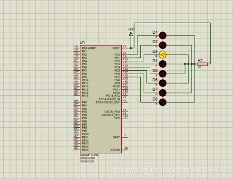The width and height of the screenshot is (233, 179).
Task: Click the PC13_RTC pin label
Action: [x=113, y=96]
